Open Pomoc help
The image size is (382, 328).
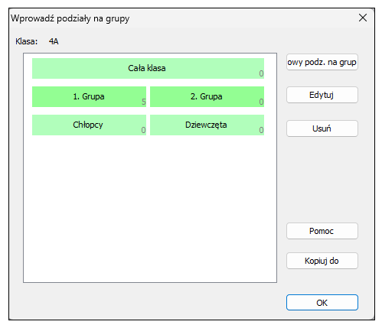[x=322, y=231]
